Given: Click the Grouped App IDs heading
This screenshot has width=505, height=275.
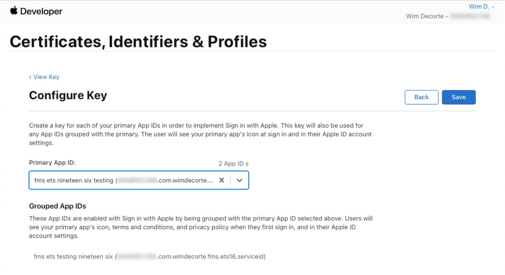Looking at the screenshot, I should 58,206.
